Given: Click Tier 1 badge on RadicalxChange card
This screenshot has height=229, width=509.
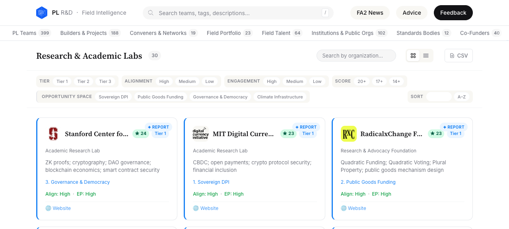Looking at the screenshot, I should [456, 134].
